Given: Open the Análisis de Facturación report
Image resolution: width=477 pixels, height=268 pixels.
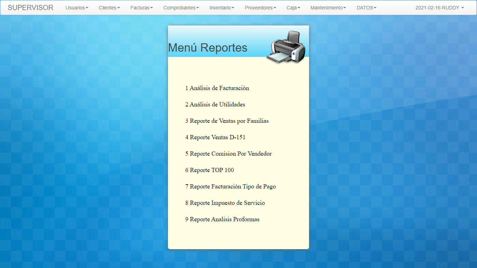Looking at the screenshot, I should [x=217, y=88].
